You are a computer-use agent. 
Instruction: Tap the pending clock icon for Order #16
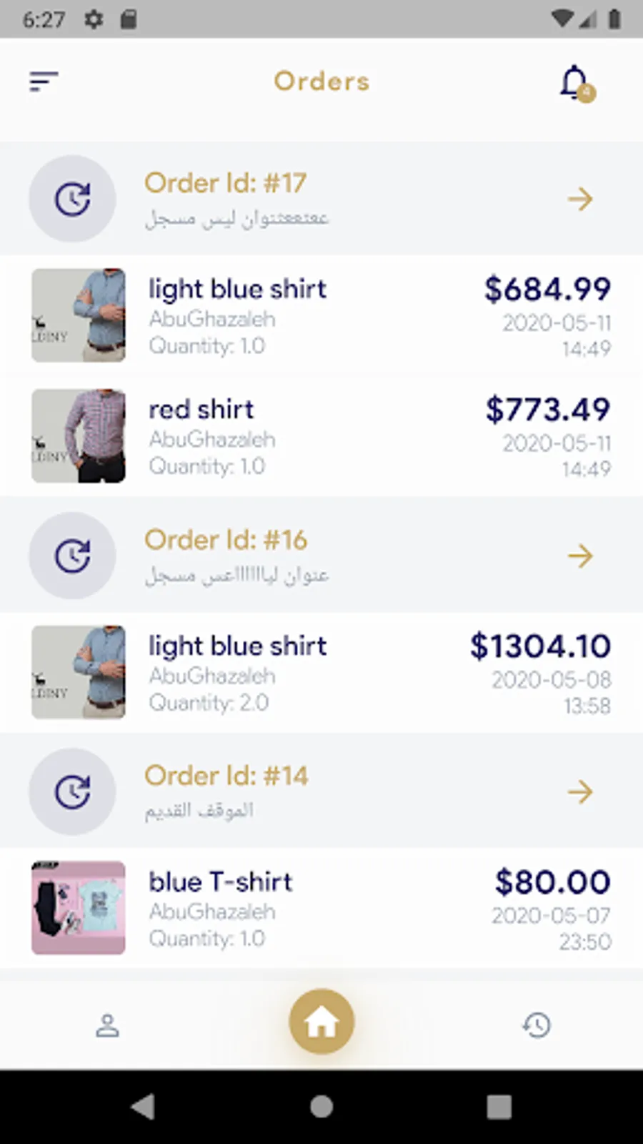tap(72, 556)
